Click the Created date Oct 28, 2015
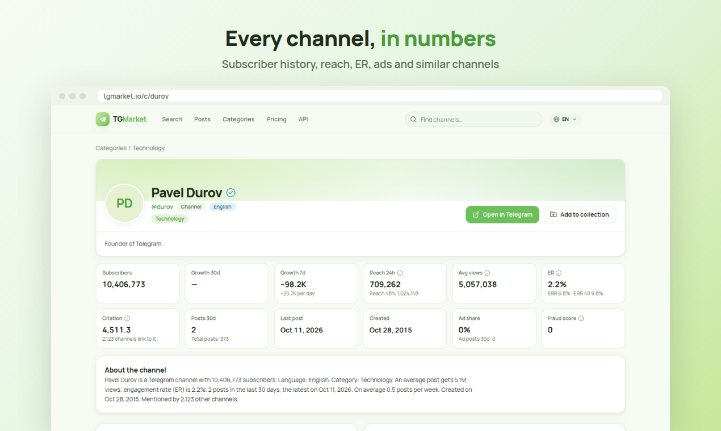Screen dimensions: 721x431 tap(391, 330)
